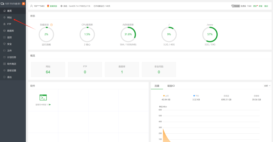Click the 已不间断运行: 140天 uptime text
Image resolution: width=273 pixels, height=142 pixels.
(102, 6)
